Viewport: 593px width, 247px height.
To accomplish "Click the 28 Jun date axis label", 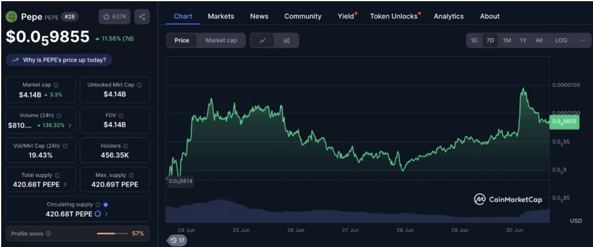I will tap(405, 230).
